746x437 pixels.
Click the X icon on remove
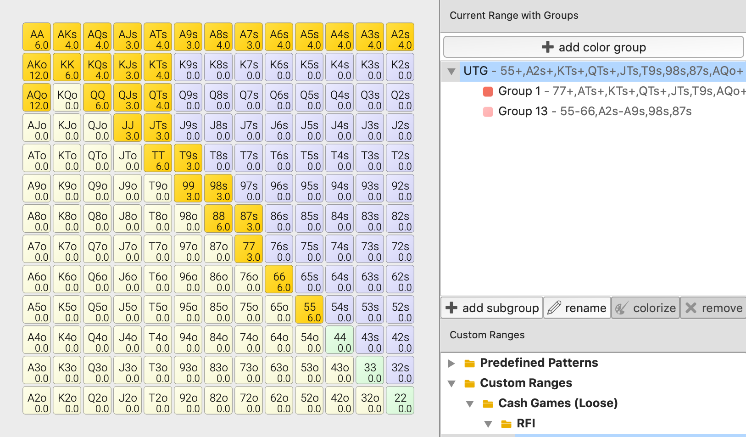pos(691,308)
